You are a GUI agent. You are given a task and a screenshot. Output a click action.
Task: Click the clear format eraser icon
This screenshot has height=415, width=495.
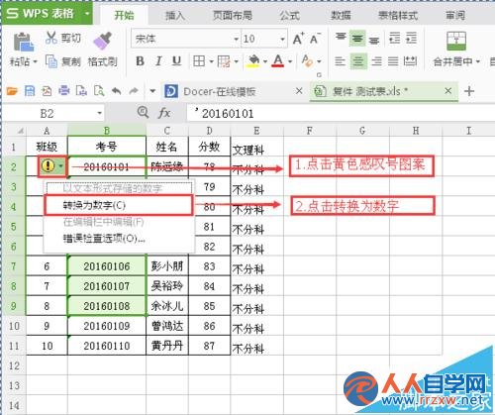[x=307, y=60]
